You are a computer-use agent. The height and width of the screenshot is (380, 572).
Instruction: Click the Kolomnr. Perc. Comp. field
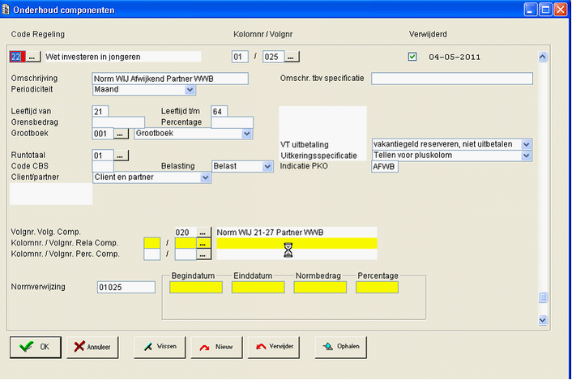pyautogui.click(x=152, y=254)
